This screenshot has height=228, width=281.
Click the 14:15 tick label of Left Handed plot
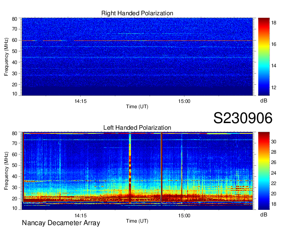tap(81, 216)
